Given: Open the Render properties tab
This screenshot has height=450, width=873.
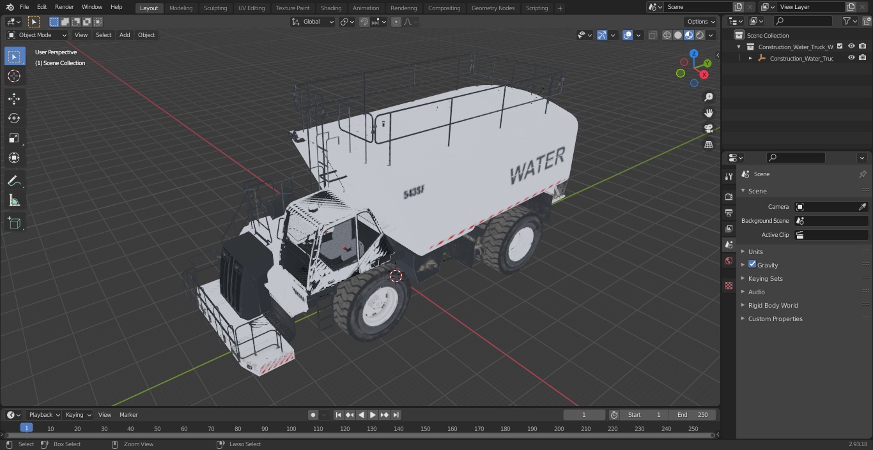Looking at the screenshot, I should point(729,197).
